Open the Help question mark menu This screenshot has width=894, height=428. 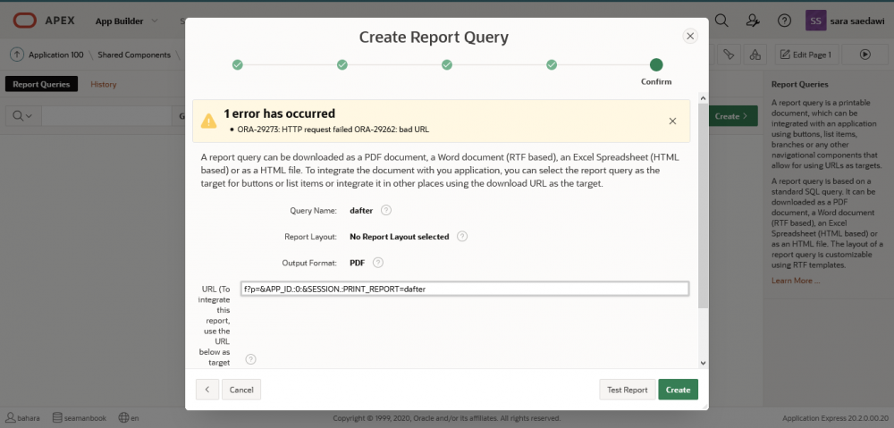click(x=784, y=21)
